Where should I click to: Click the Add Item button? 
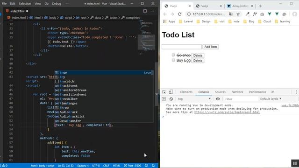(211, 47)
